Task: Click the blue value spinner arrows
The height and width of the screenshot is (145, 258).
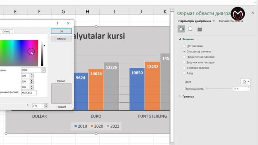Action: [31, 87]
